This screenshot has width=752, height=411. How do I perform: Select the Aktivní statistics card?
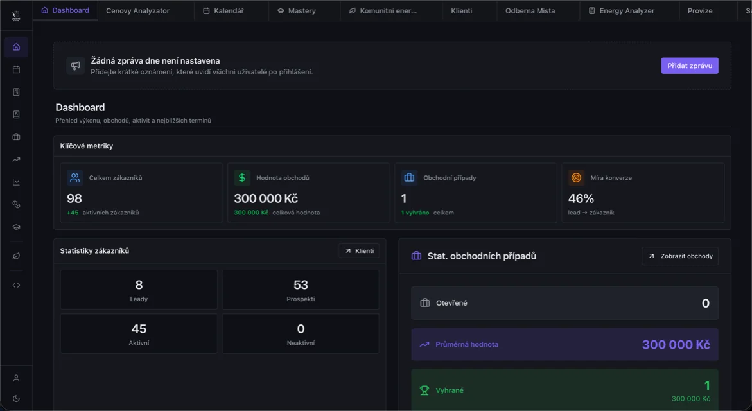tap(139, 334)
